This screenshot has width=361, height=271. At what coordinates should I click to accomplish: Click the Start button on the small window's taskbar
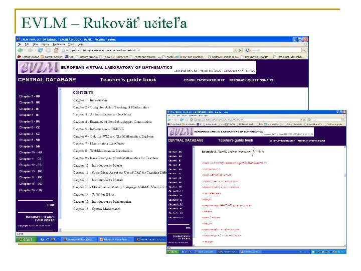(173, 252)
